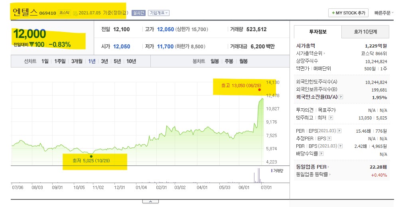The width and height of the screenshot is (406, 207).
Task: Click the 14,130 y-axis label
Action: tap(273, 82)
